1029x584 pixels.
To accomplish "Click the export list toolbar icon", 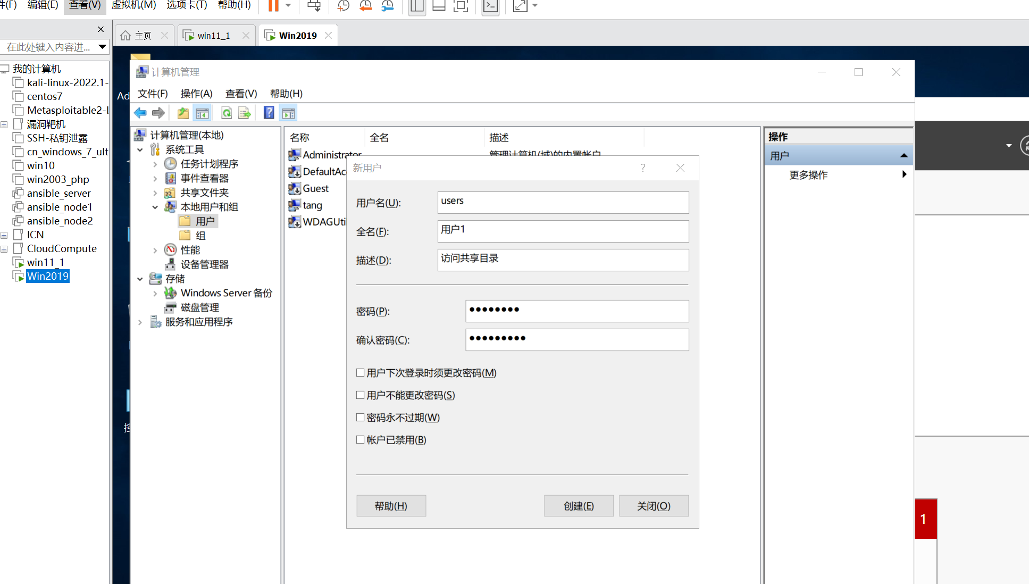I will (245, 113).
